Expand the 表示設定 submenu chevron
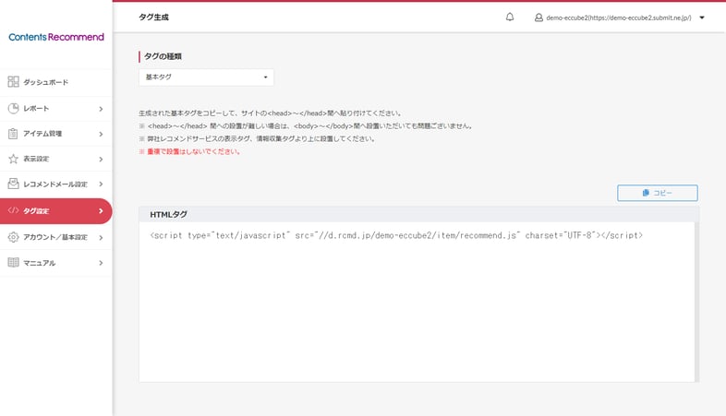This screenshot has width=726, height=416. pyautogui.click(x=101, y=159)
